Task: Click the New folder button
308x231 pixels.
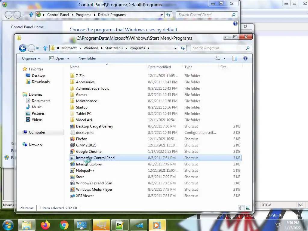Action: point(87,58)
